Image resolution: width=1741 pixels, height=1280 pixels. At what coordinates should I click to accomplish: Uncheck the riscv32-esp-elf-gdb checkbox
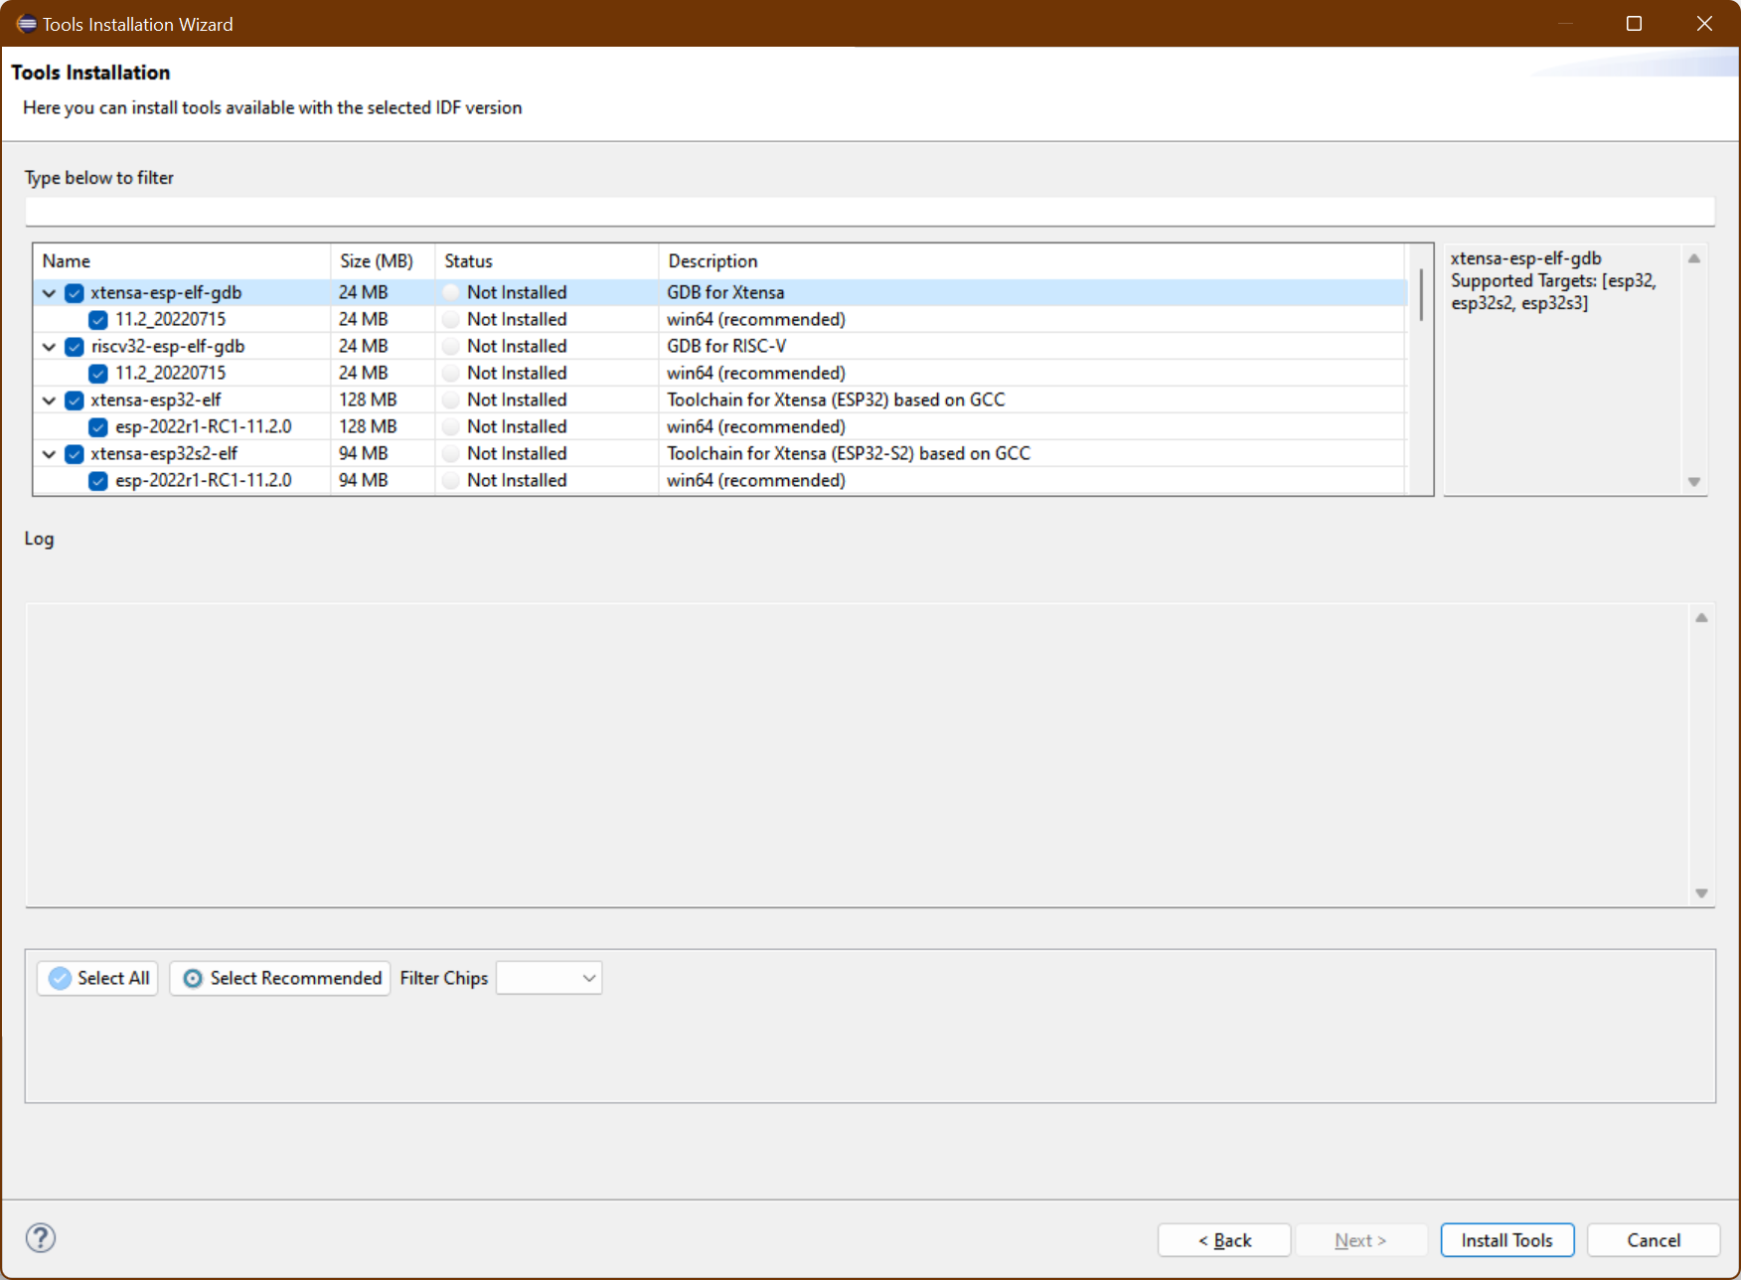pos(75,347)
